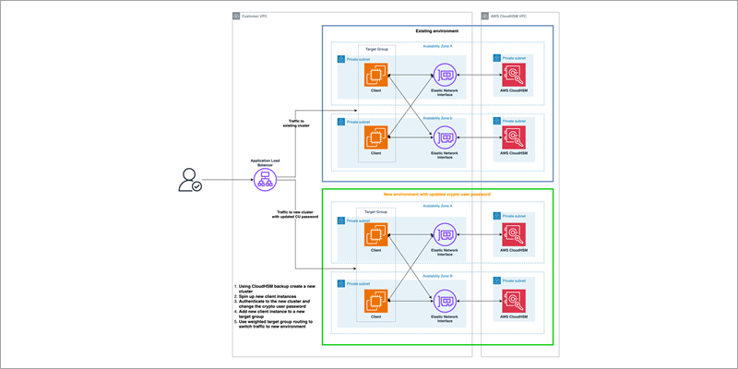This screenshot has width=738, height=369.
Task: Click the Application Load Balancer icon
Action: pos(266,180)
